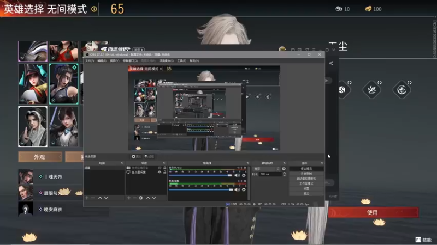Remove the selected source with the minus icon

pyautogui.click(x=135, y=198)
